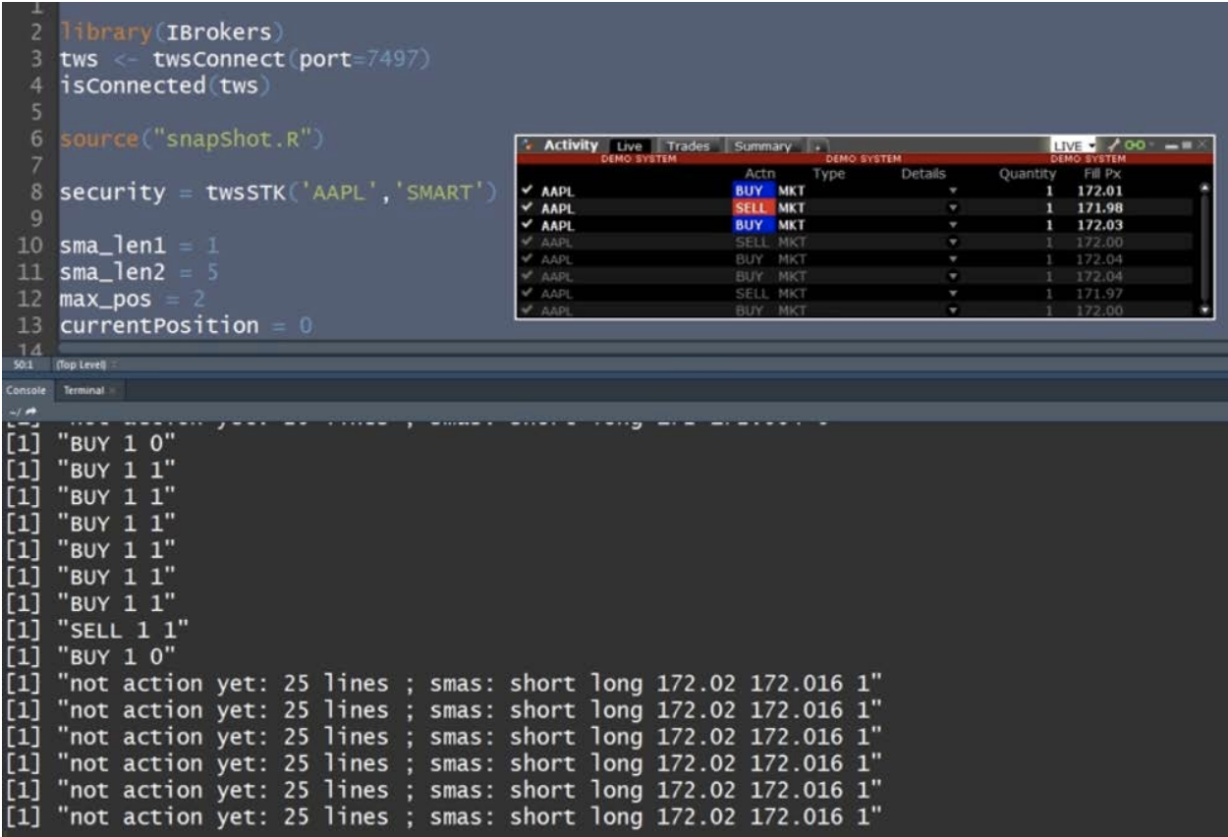The width and height of the screenshot is (1228, 837).
Task: Close the Terminal tab with its x icon
Action: coord(111,390)
